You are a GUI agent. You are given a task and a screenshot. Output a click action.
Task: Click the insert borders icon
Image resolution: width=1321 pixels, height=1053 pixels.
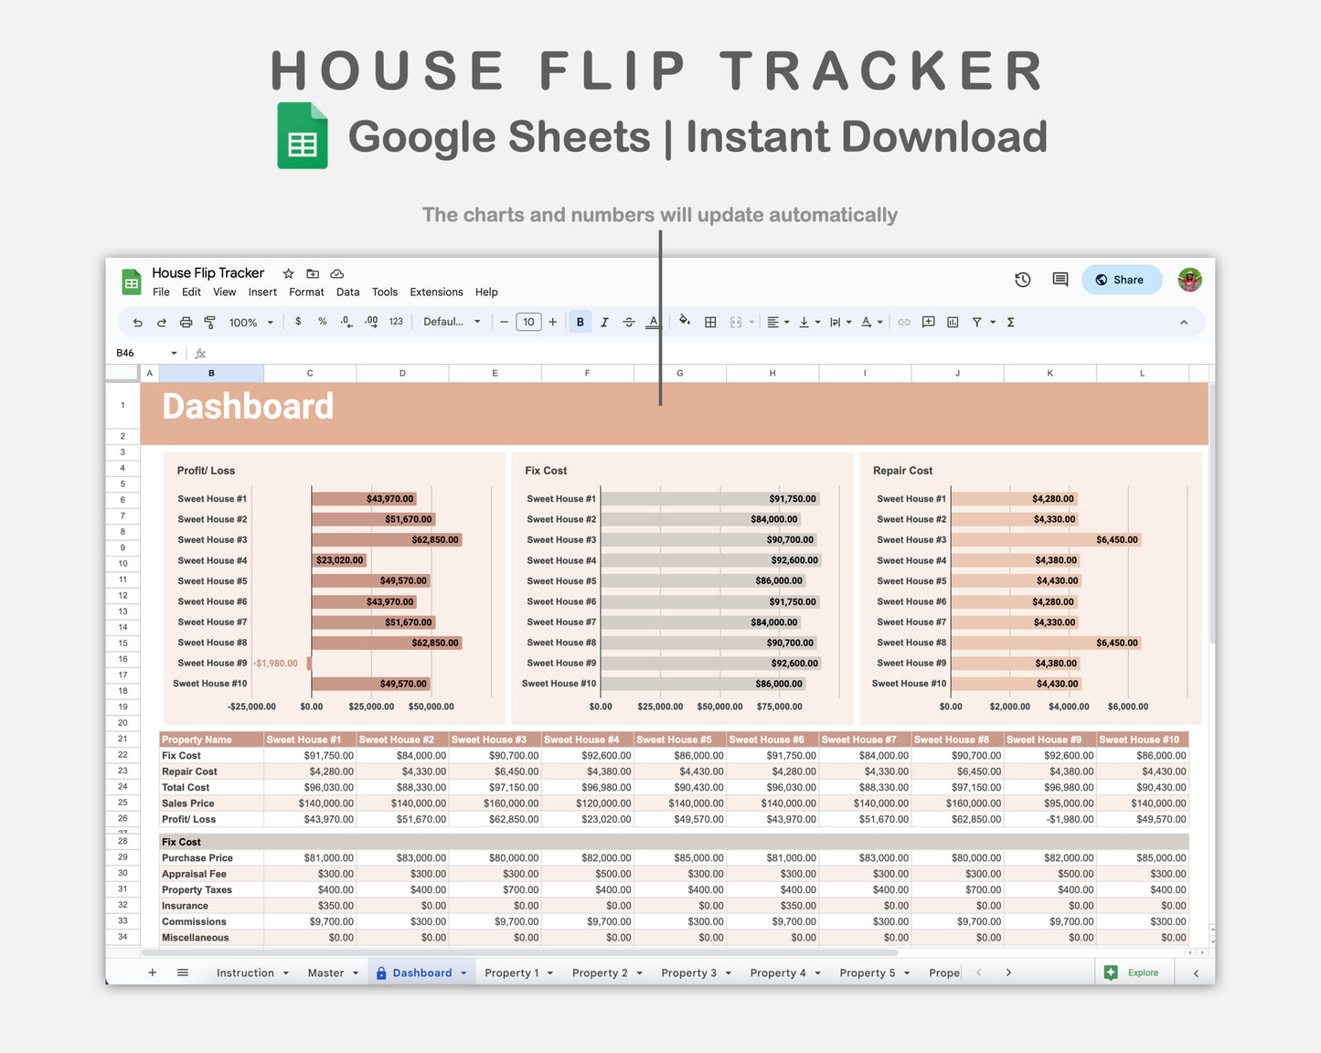click(x=710, y=322)
